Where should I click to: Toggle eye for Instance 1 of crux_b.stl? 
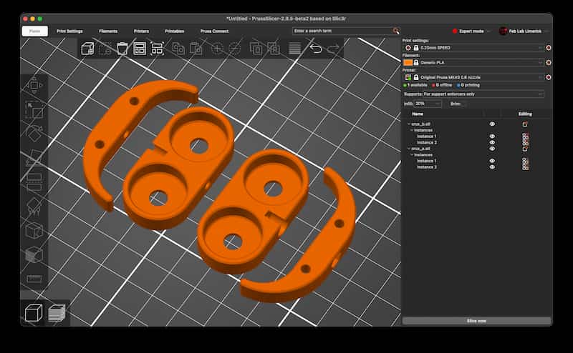point(492,136)
